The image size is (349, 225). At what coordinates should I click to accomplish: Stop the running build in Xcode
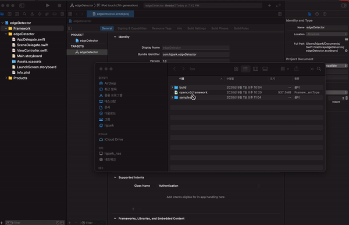pos(59,5)
